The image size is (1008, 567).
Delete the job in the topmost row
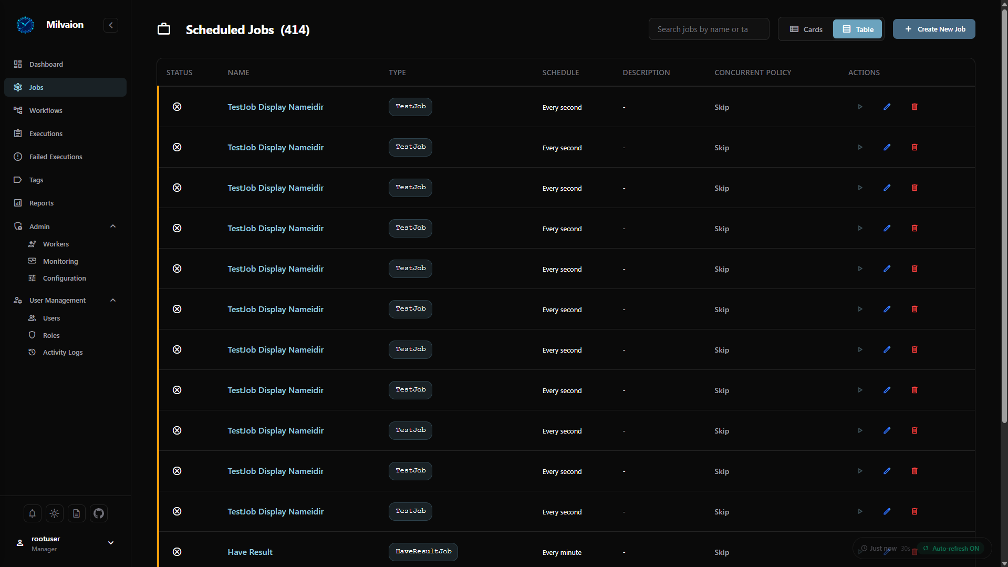(x=915, y=107)
